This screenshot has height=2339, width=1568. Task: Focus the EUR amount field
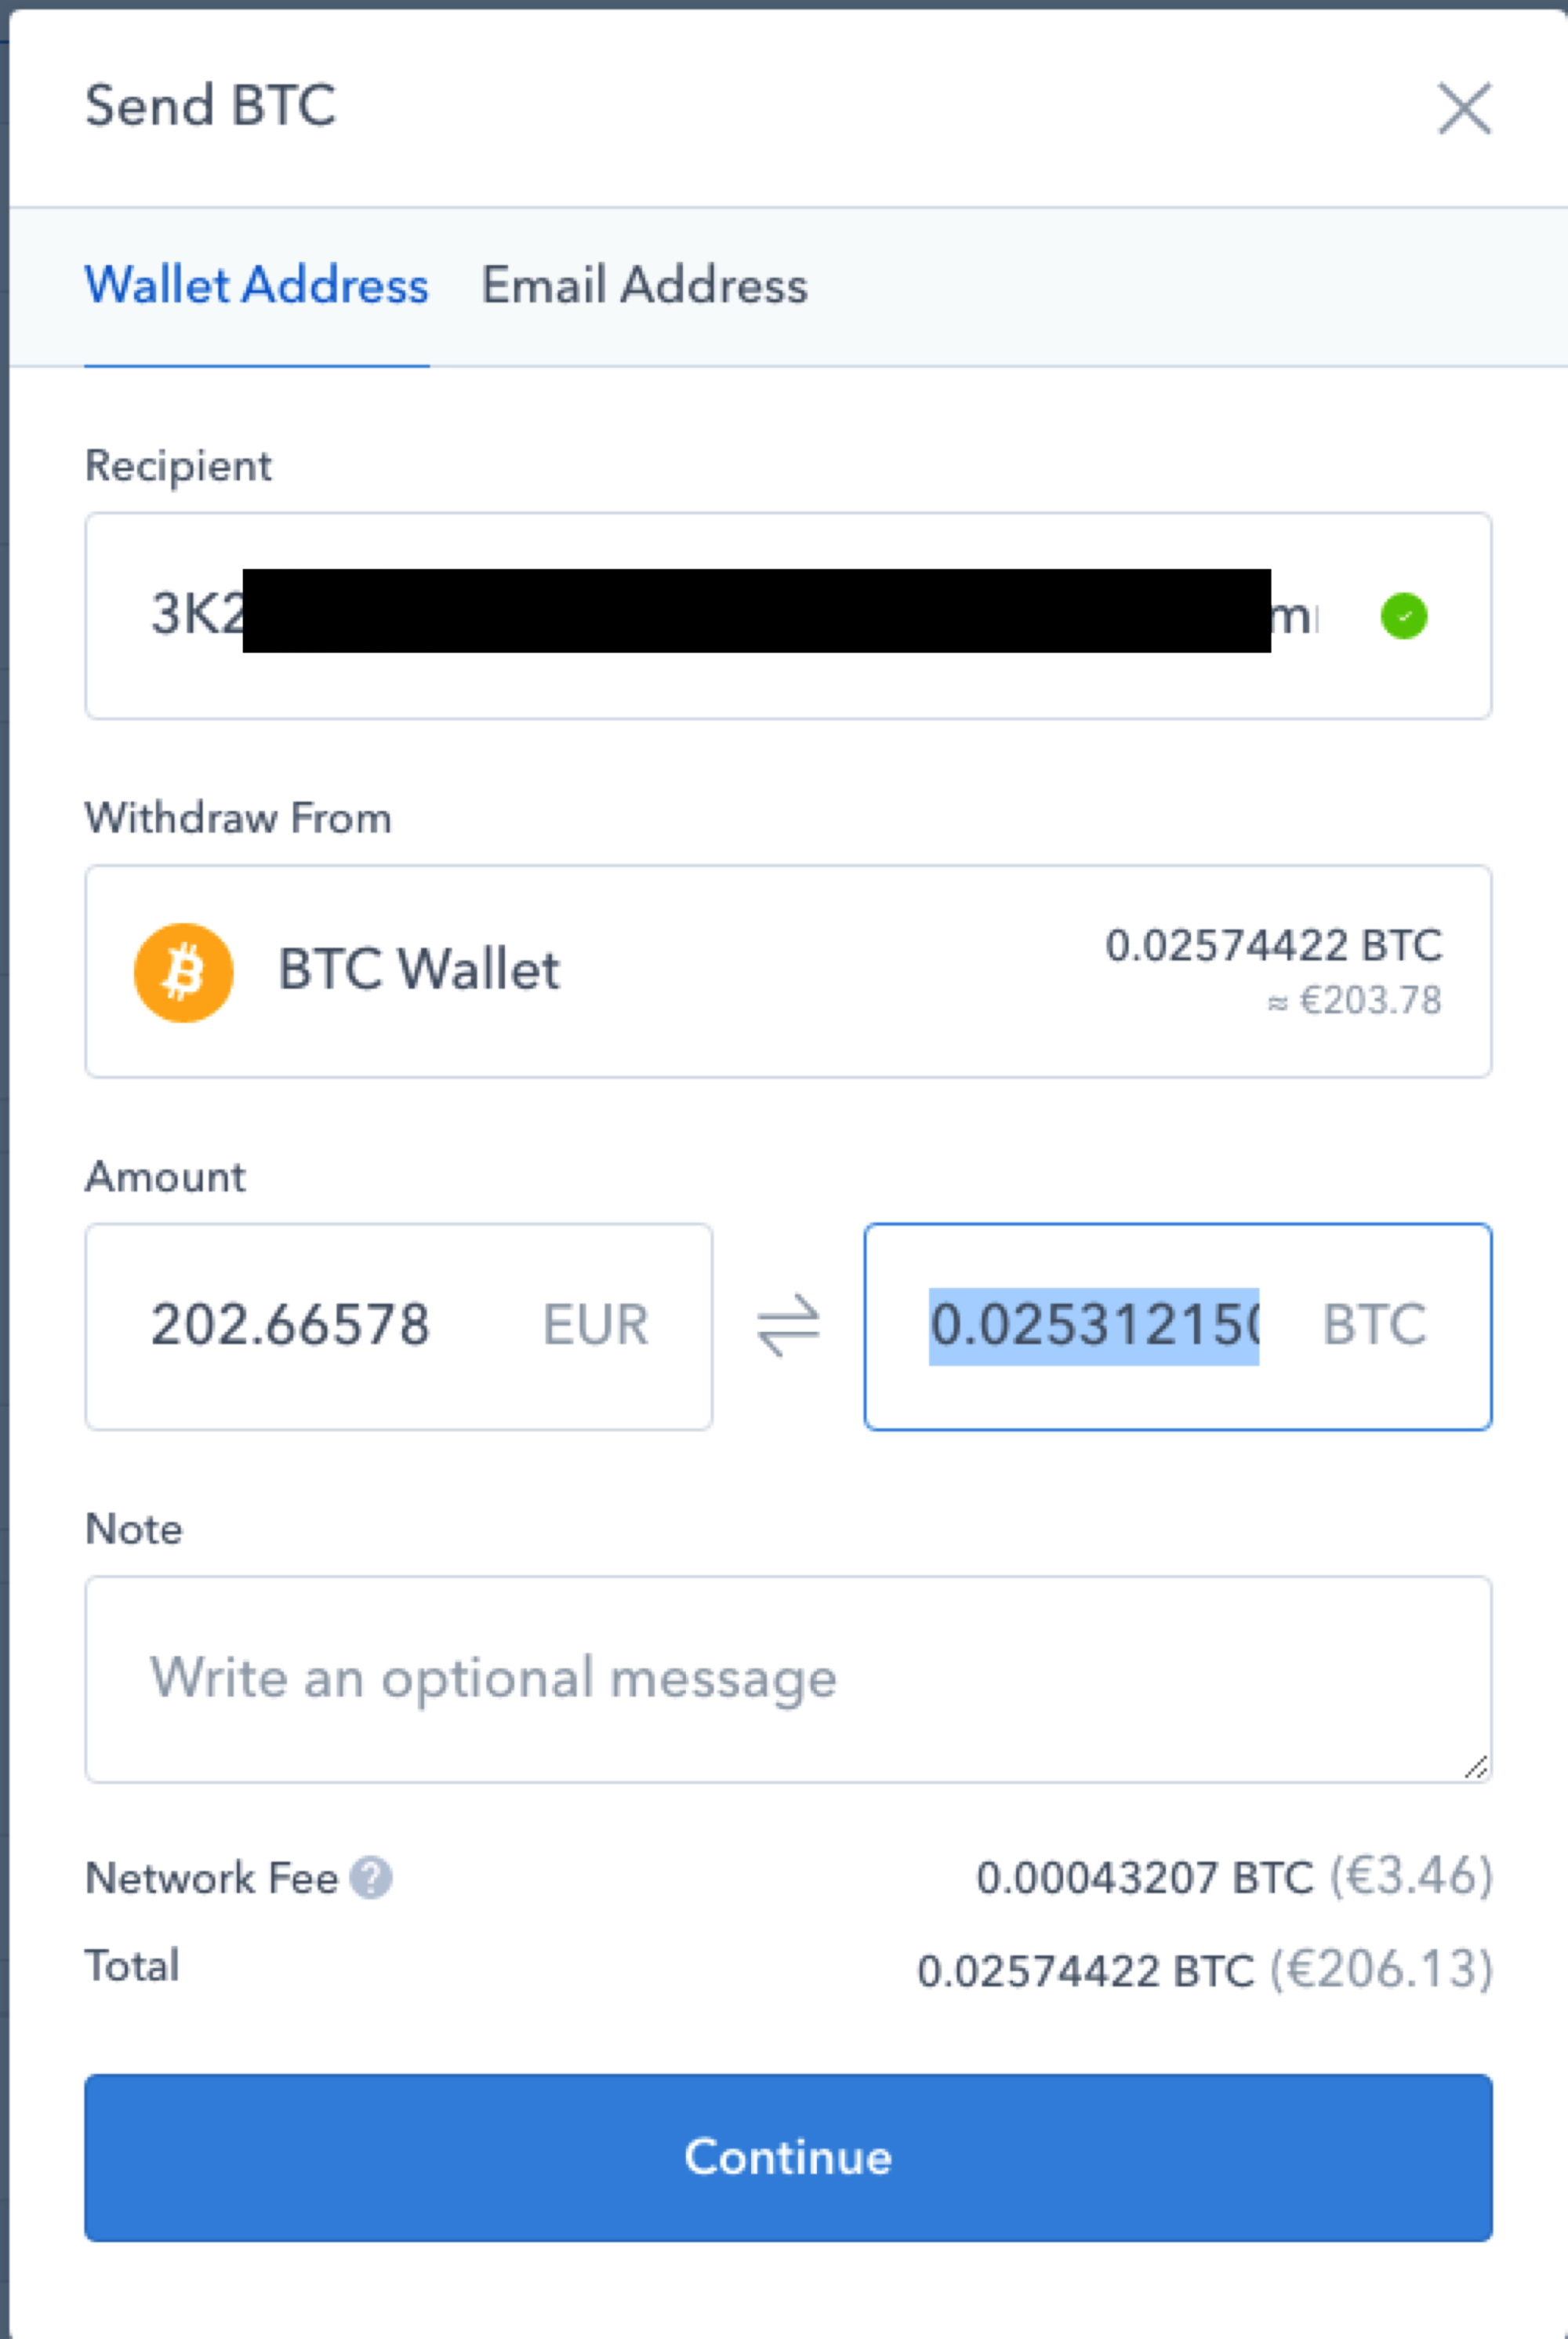[x=399, y=1326]
